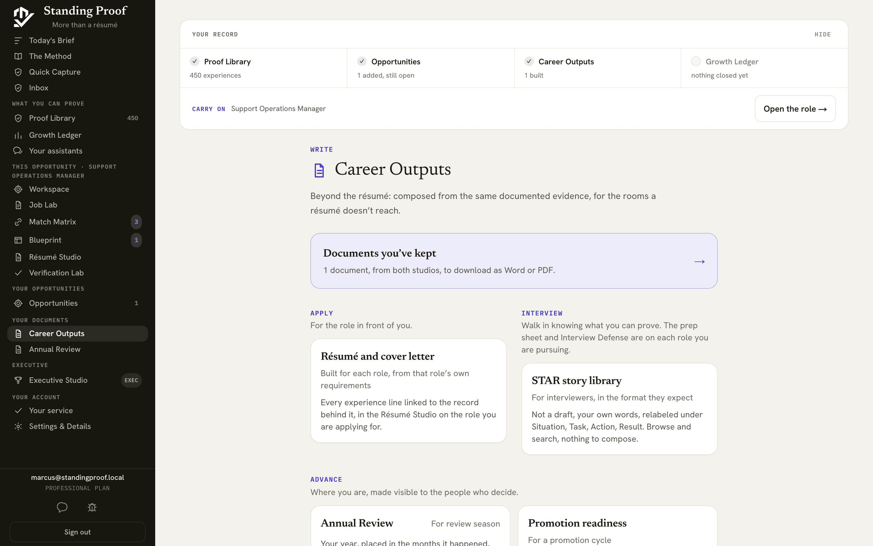This screenshot has height=546, width=873.
Task: Click the Open the role button
Action: [x=795, y=109]
